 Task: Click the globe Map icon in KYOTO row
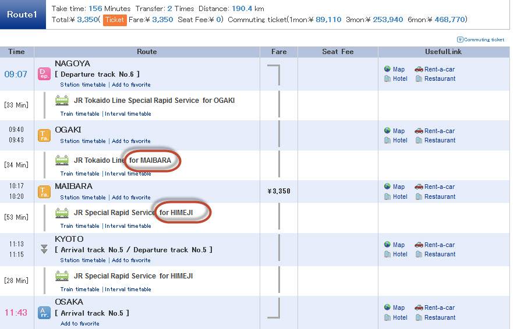click(x=387, y=244)
